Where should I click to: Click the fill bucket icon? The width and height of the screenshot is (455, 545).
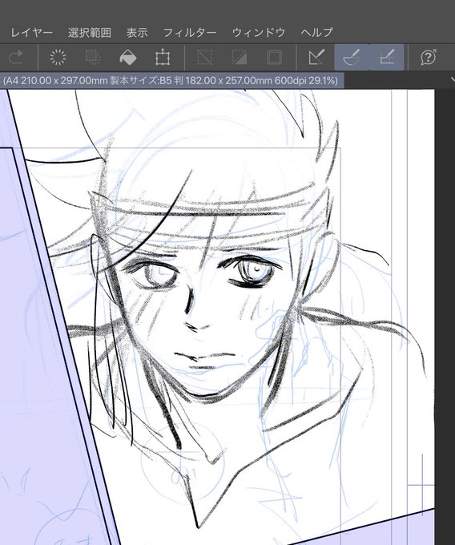128,58
